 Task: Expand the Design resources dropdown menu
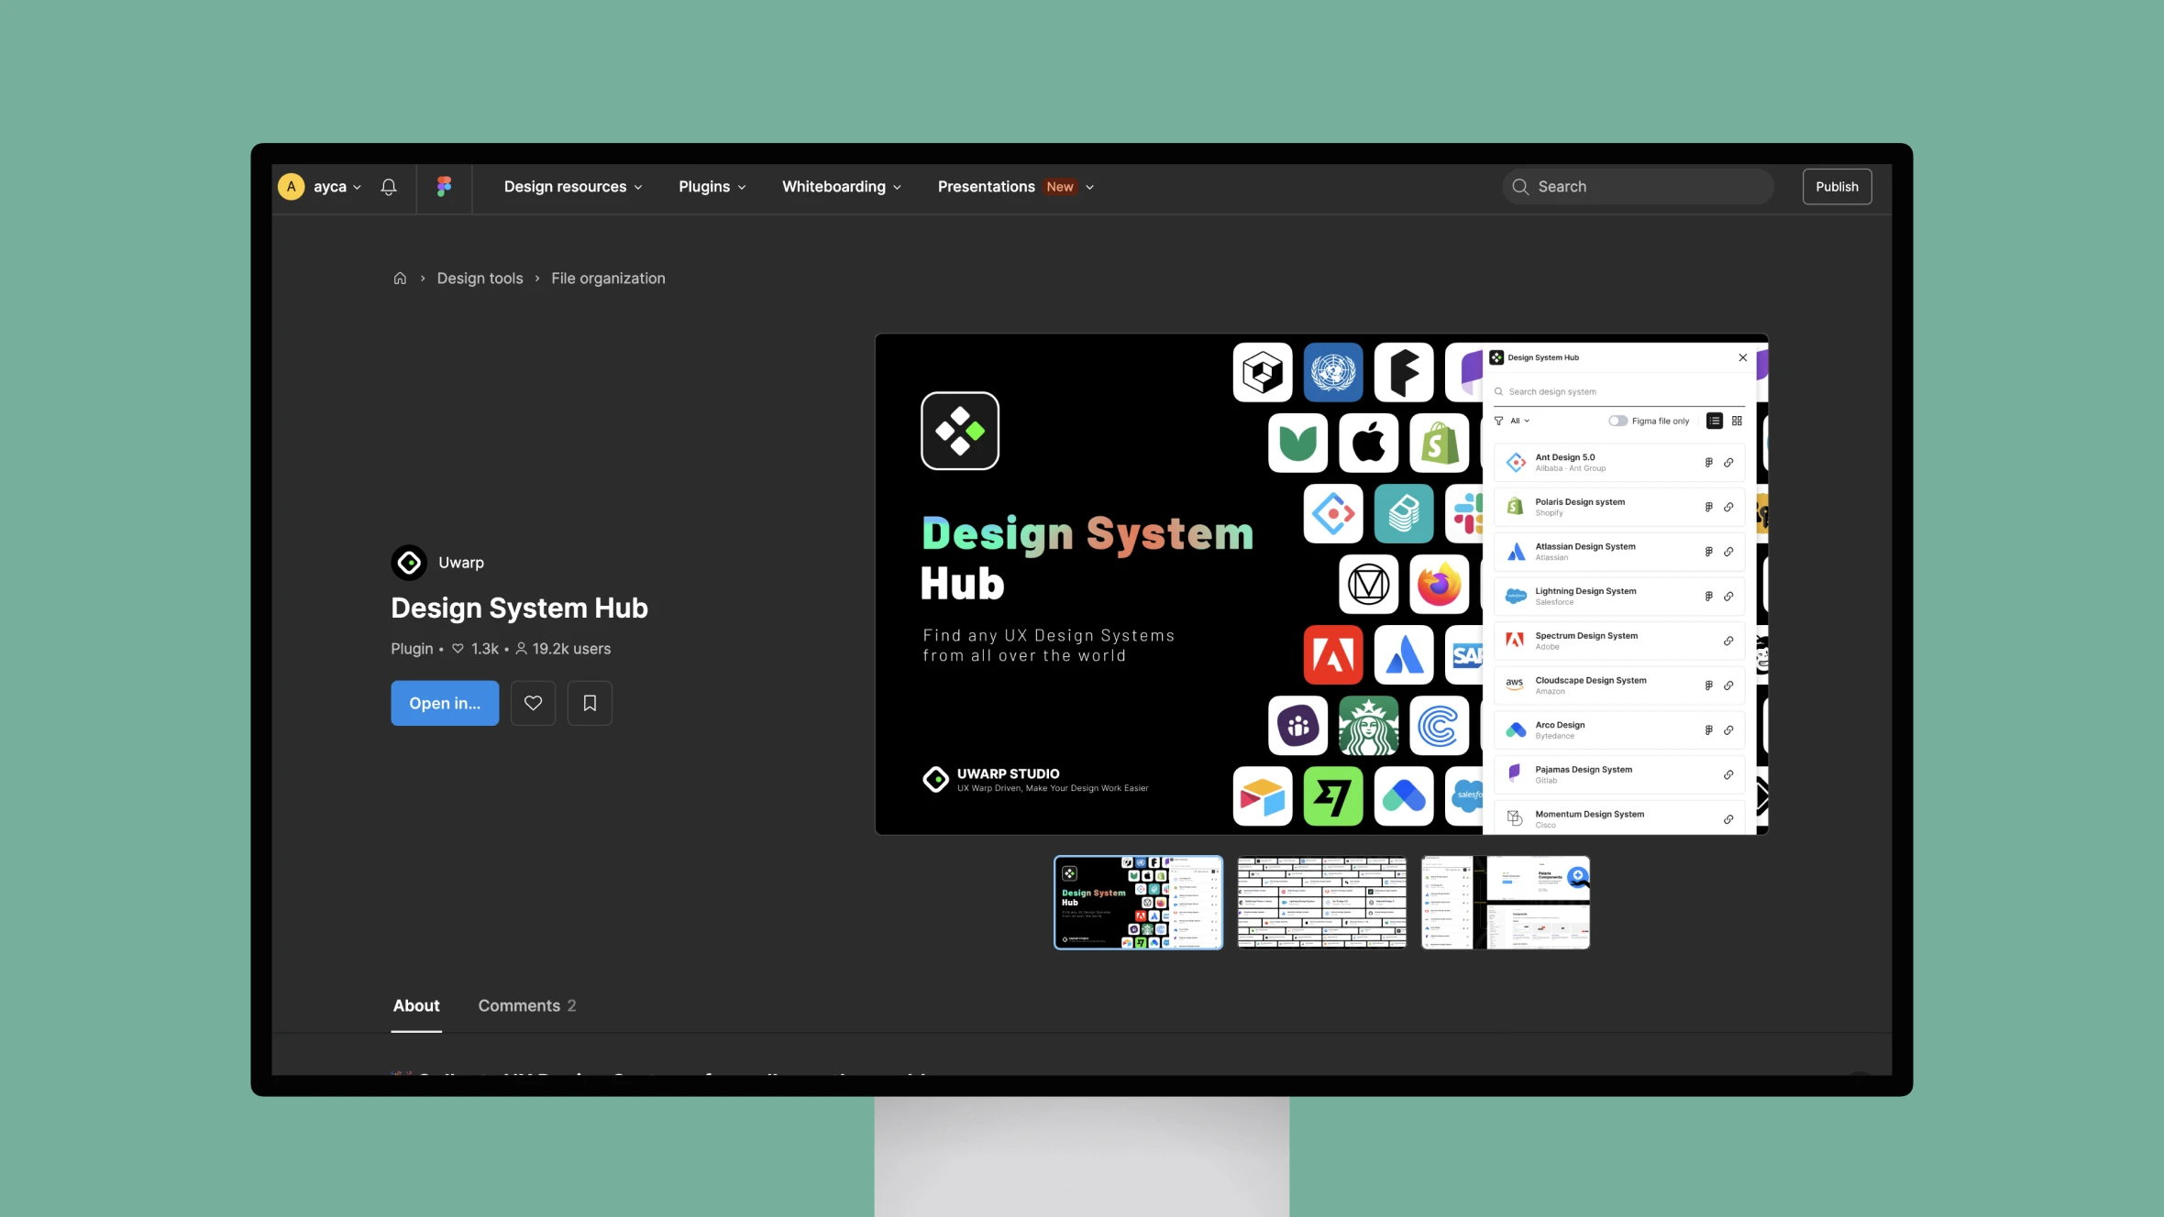574,186
